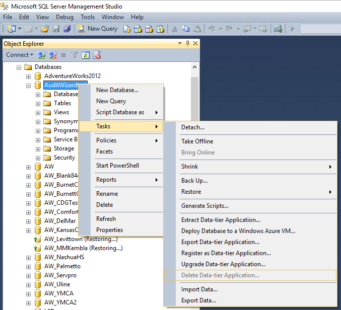
Task: Click the New Query toolbar button
Action: tap(97, 29)
